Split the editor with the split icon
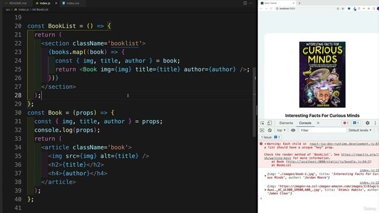This screenshot has height=213, width=379. (245, 3)
